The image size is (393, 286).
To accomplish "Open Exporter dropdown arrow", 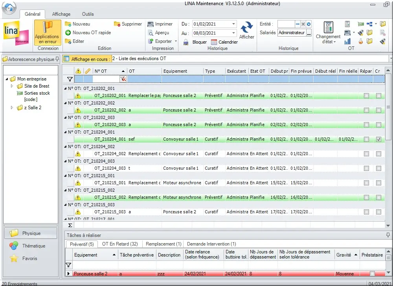I will coord(176,41).
